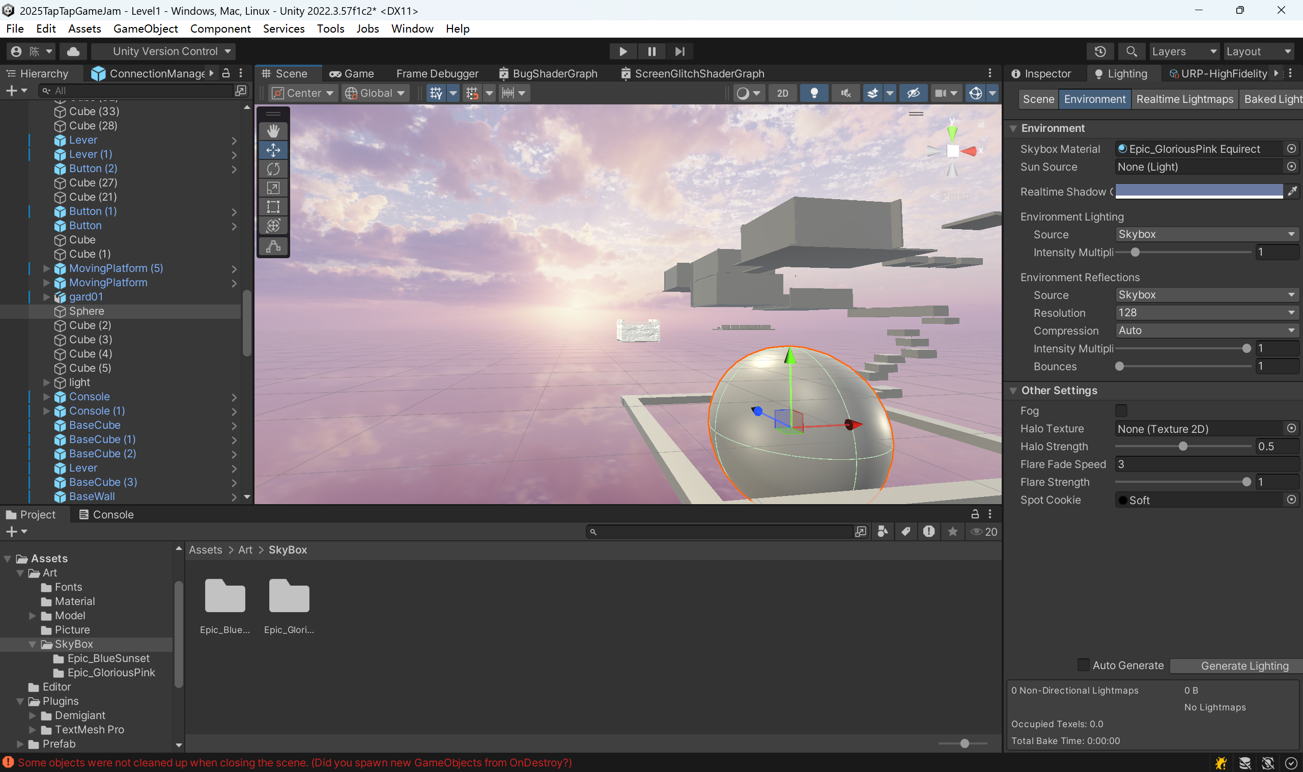Screen dimensions: 1303x772
Task: Toggle the 2D view mode
Action: pos(782,93)
